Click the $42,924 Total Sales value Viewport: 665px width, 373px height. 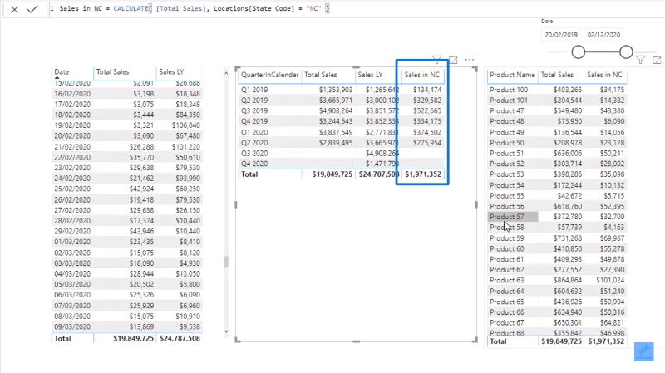coord(143,189)
